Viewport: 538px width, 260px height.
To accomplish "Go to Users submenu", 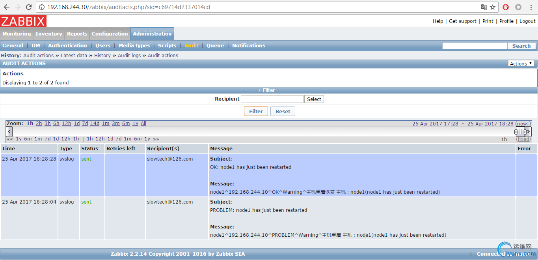I will [103, 46].
